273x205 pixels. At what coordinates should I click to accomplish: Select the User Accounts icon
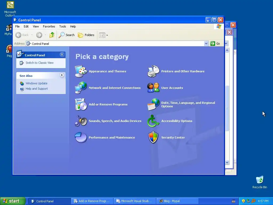(153, 88)
